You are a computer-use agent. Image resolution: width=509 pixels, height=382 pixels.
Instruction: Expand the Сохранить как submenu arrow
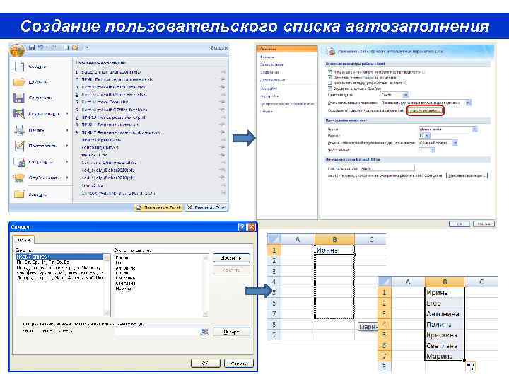[x=67, y=114]
